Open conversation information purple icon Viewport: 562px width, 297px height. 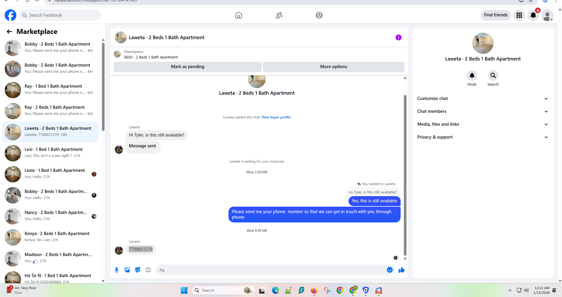click(x=399, y=37)
